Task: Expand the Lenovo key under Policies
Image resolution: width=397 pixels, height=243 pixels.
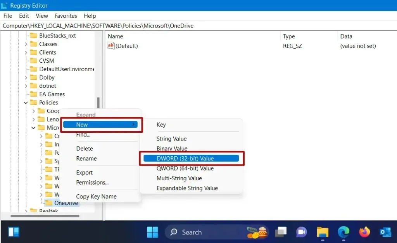Action: 33,119
